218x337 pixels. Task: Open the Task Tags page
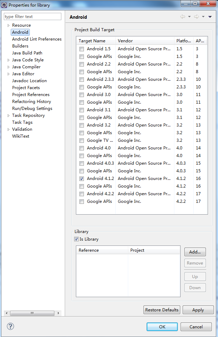click(22, 122)
